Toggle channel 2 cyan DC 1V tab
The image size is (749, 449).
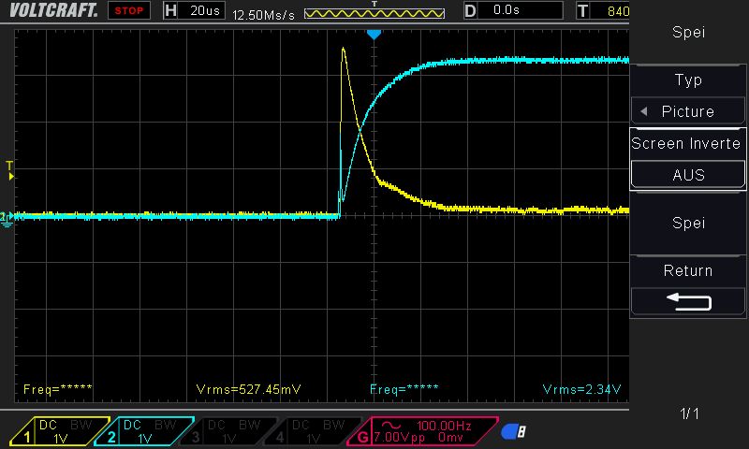click(144, 431)
